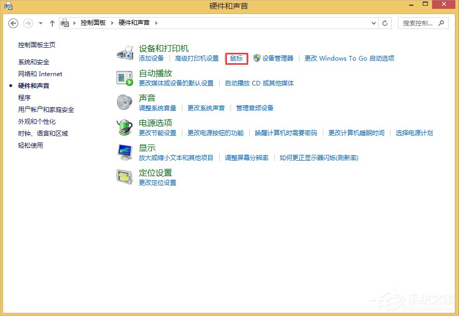
Task: Click 更改 Windows To Go 启动选项
Action: point(349,59)
